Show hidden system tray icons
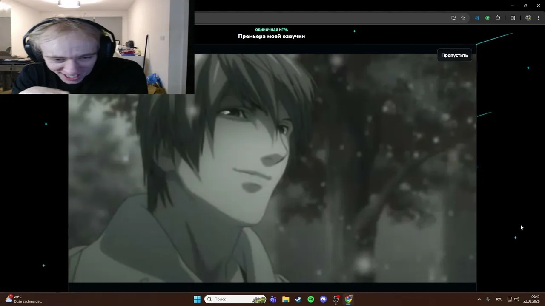 pos(479,299)
